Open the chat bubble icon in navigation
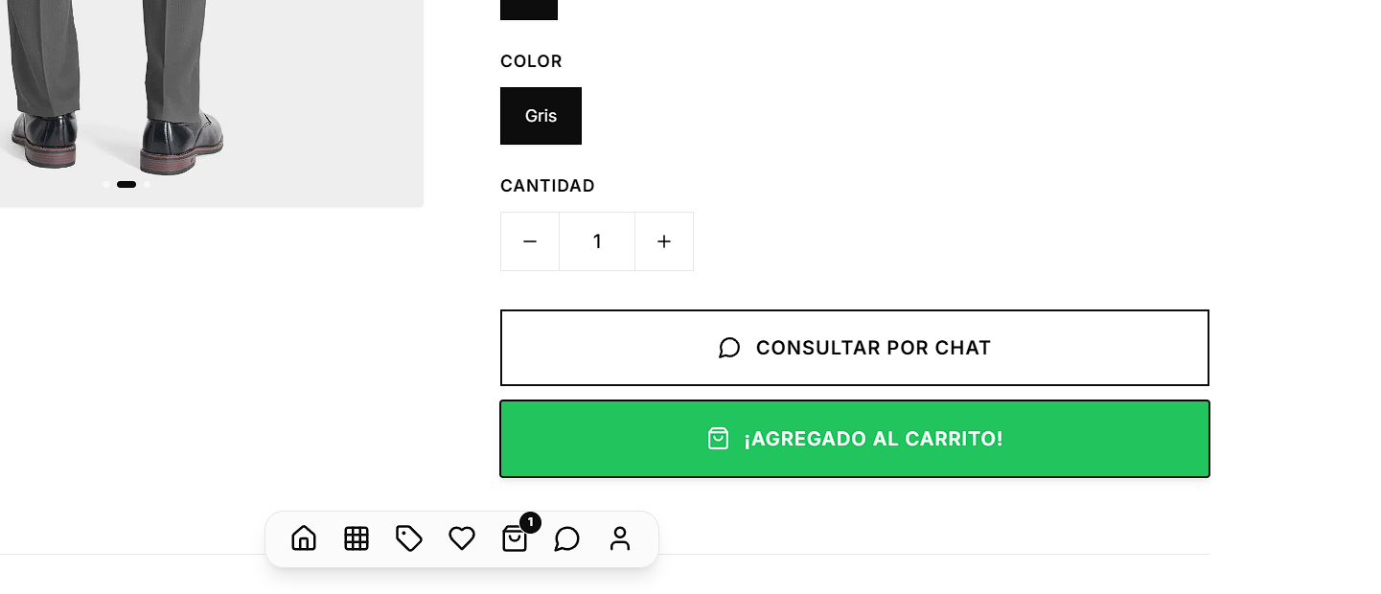This screenshot has width=1381, height=594. tap(567, 539)
